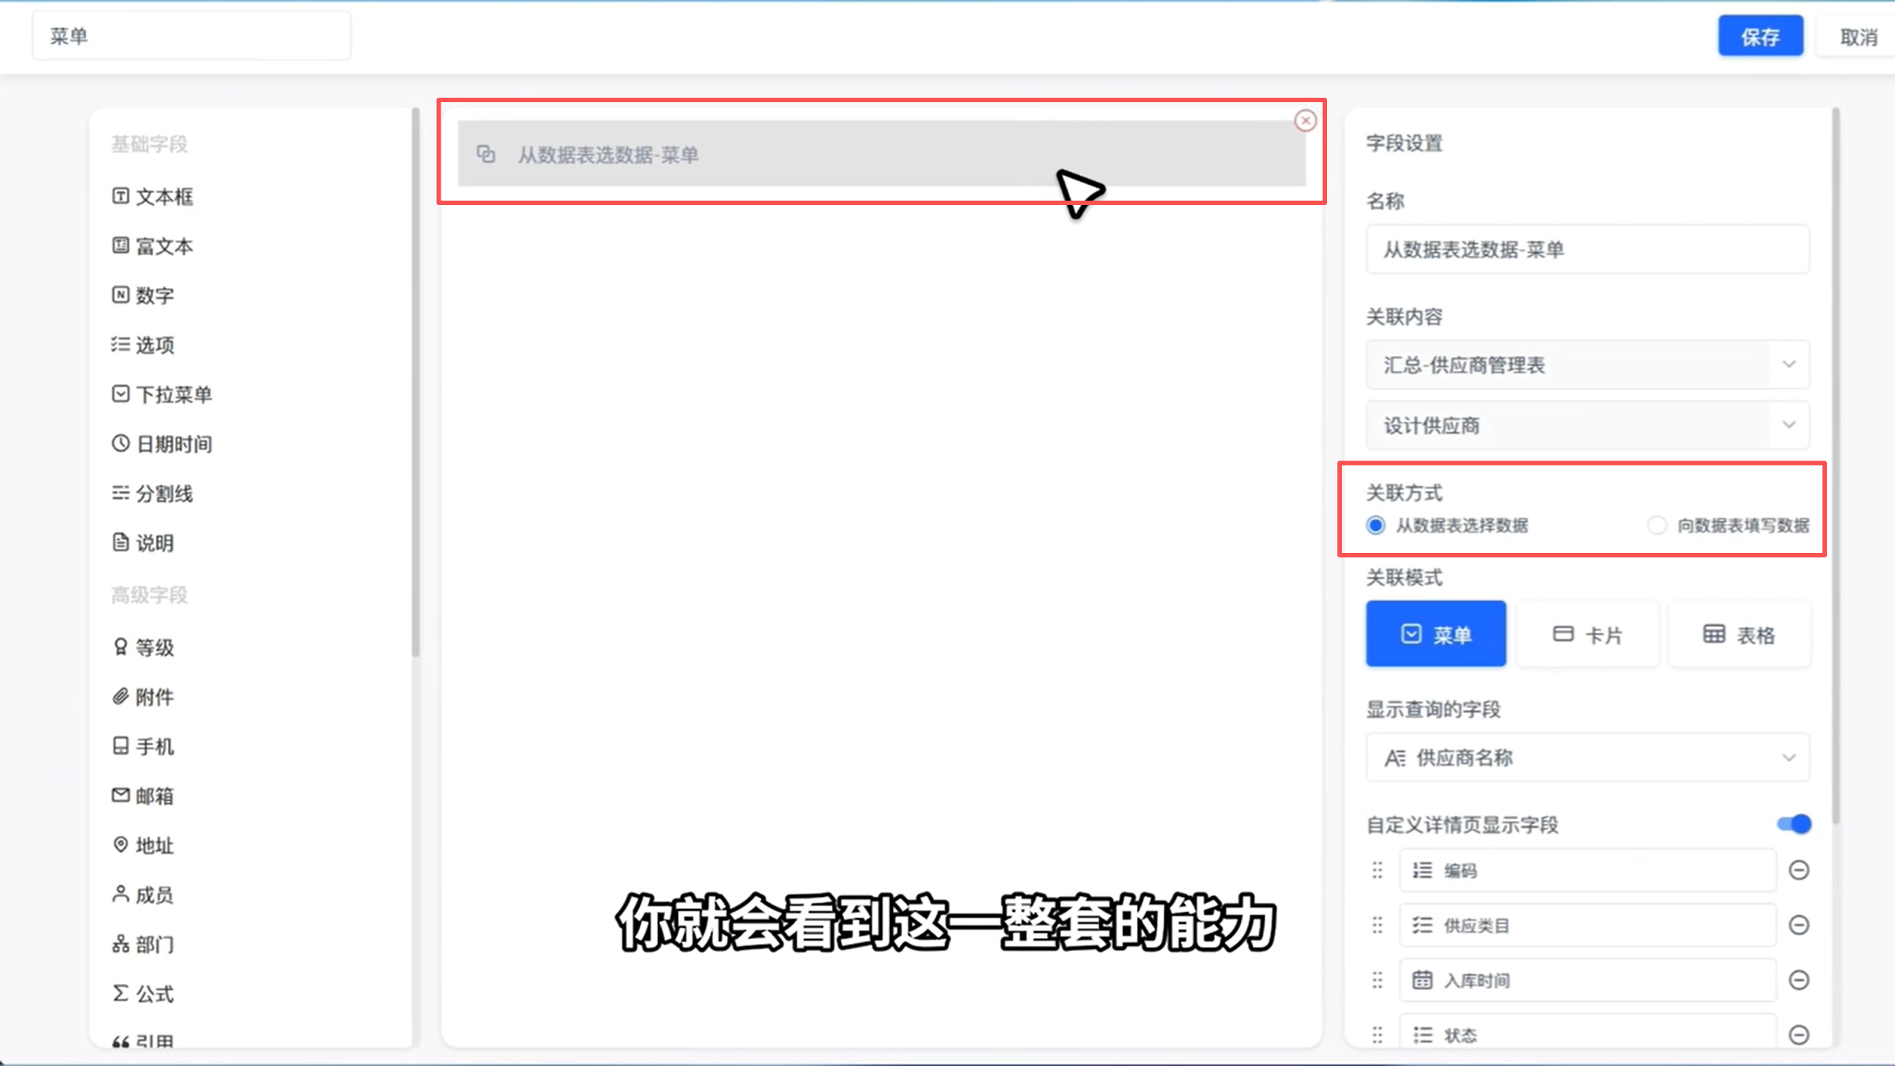Click the 编码 detail field row
Viewport: 1895px width, 1066px height.
[x=1587, y=870]
